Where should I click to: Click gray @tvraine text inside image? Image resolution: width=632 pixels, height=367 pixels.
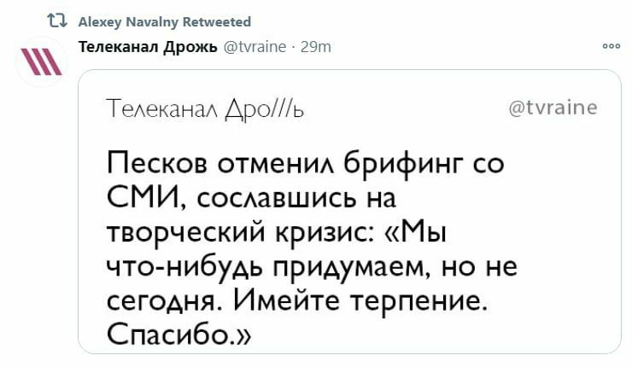click(x=553, y=108)
